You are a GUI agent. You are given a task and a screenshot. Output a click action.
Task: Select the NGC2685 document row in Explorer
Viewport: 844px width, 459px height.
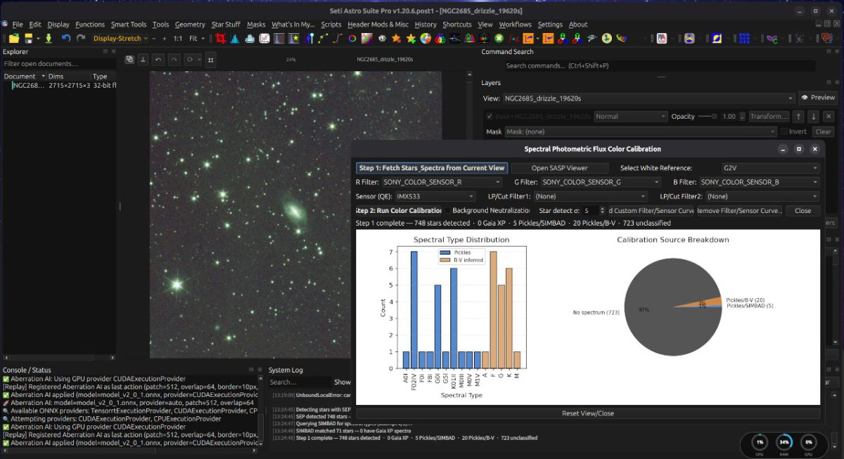(x=60, y=86)
